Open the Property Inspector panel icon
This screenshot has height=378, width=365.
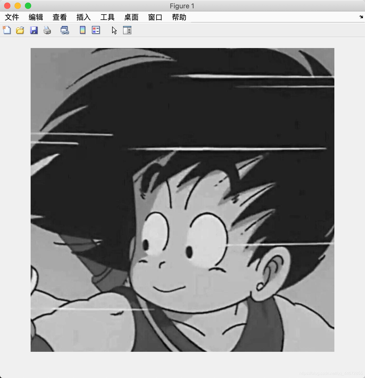[127, 30]
